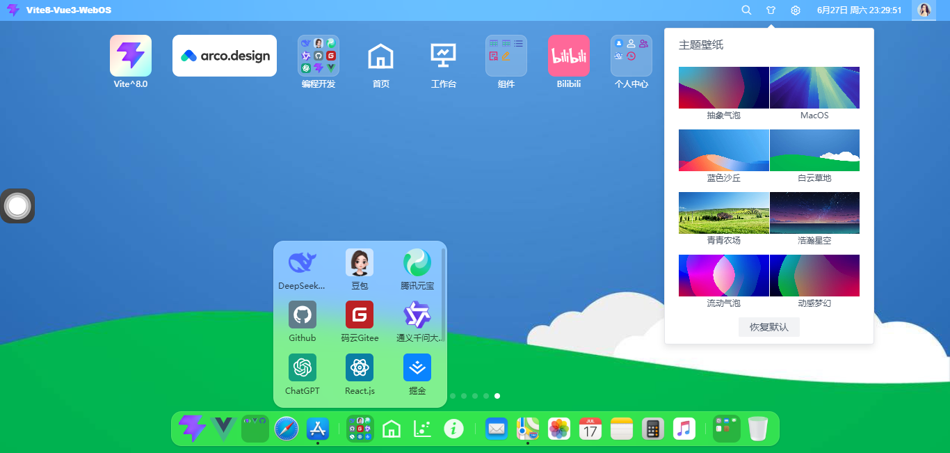Go to the third desktop page dot

click(x=475, y=396)
